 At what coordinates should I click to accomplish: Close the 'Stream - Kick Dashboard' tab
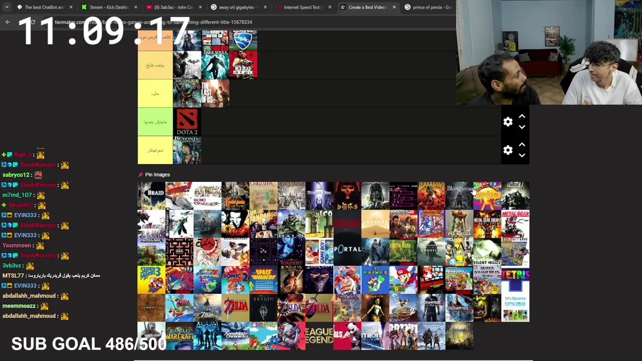pyautogui.click(x=135, y=7)
